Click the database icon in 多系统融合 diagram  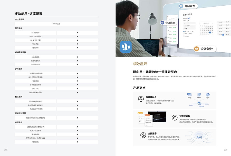199,103
